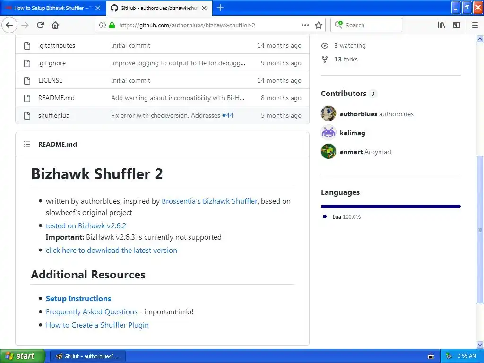
Task: Open the shuffler.lua file
Action: (54, 116)
